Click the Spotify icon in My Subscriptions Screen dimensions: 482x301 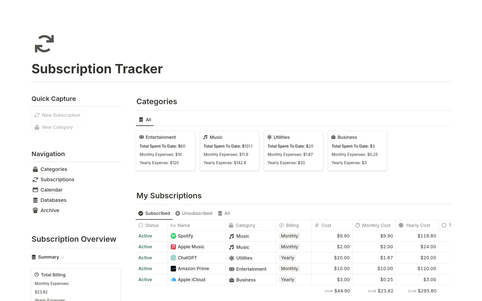pyautogui.click(x=173, y=236)
